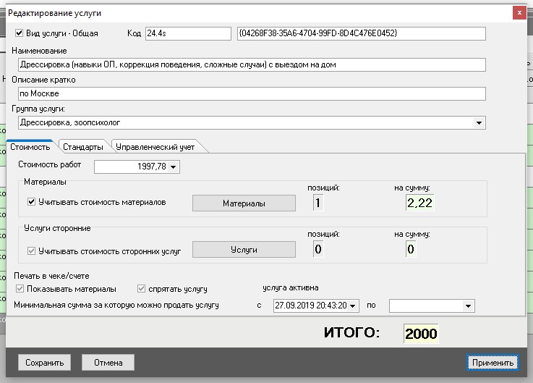This screenshot has height=383, width=533.
Task: Click the Код input field
Action: tap(187, 33)
